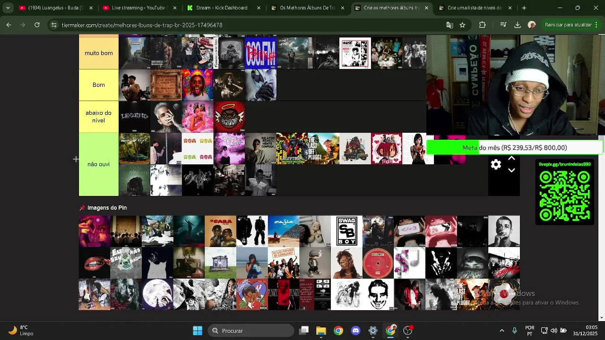Open the weather widget showing 8°C Limpo
This screenshot has width=605, height=340.
(21, 331)
